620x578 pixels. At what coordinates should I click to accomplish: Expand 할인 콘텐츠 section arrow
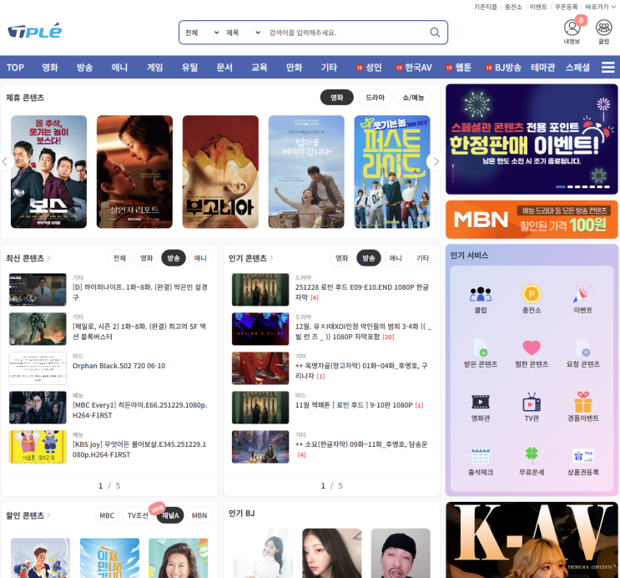tap(49, 515)
